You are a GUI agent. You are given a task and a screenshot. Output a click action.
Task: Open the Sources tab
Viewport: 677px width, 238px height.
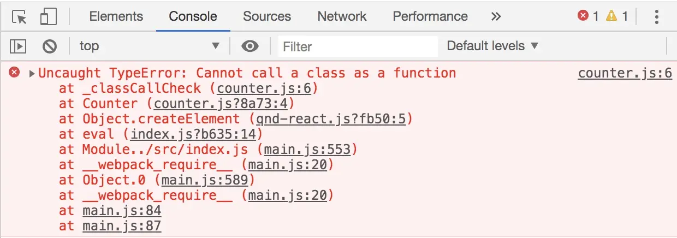coord(267,16)
